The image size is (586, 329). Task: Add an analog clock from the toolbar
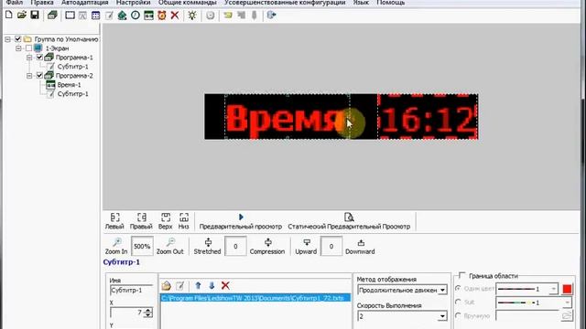(x=136, y=16)
